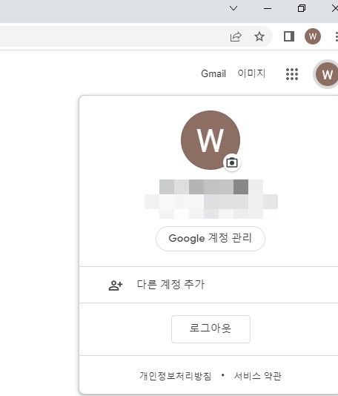Open the Google apps grid launcher
The width and height of the screenshot is (338, 396).
(x=292, y=74)
